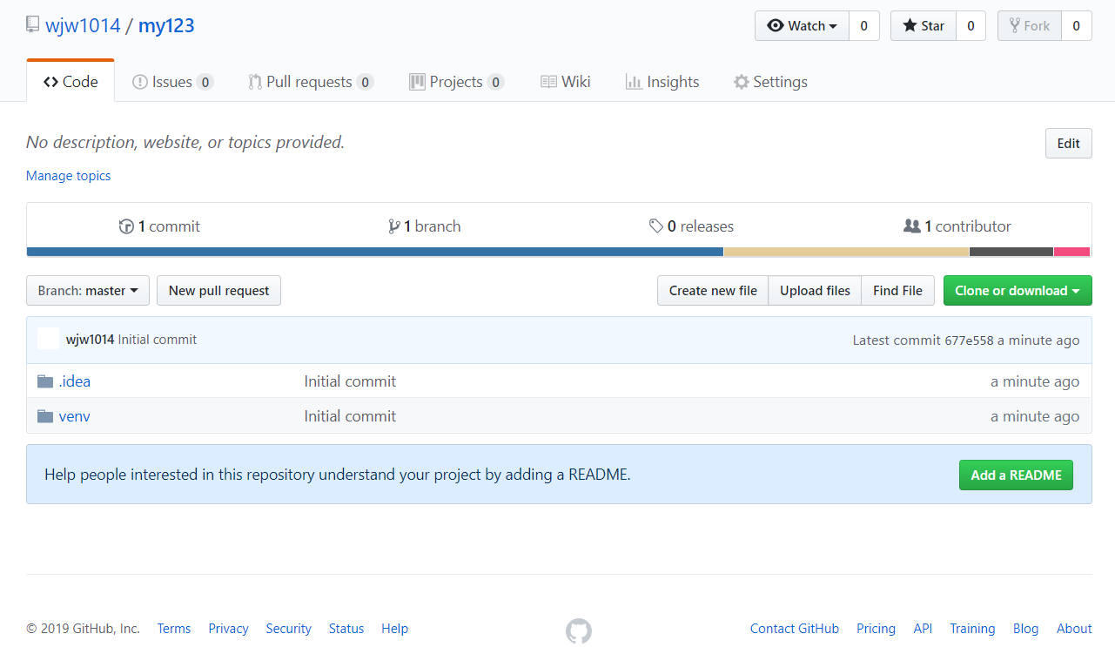Image resolution: width=1115 pixels, height=647 pixels.
Task: Click the Fork button
Action: click(1030, 26)
